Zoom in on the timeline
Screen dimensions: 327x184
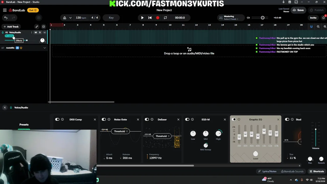tap(325, 27)
